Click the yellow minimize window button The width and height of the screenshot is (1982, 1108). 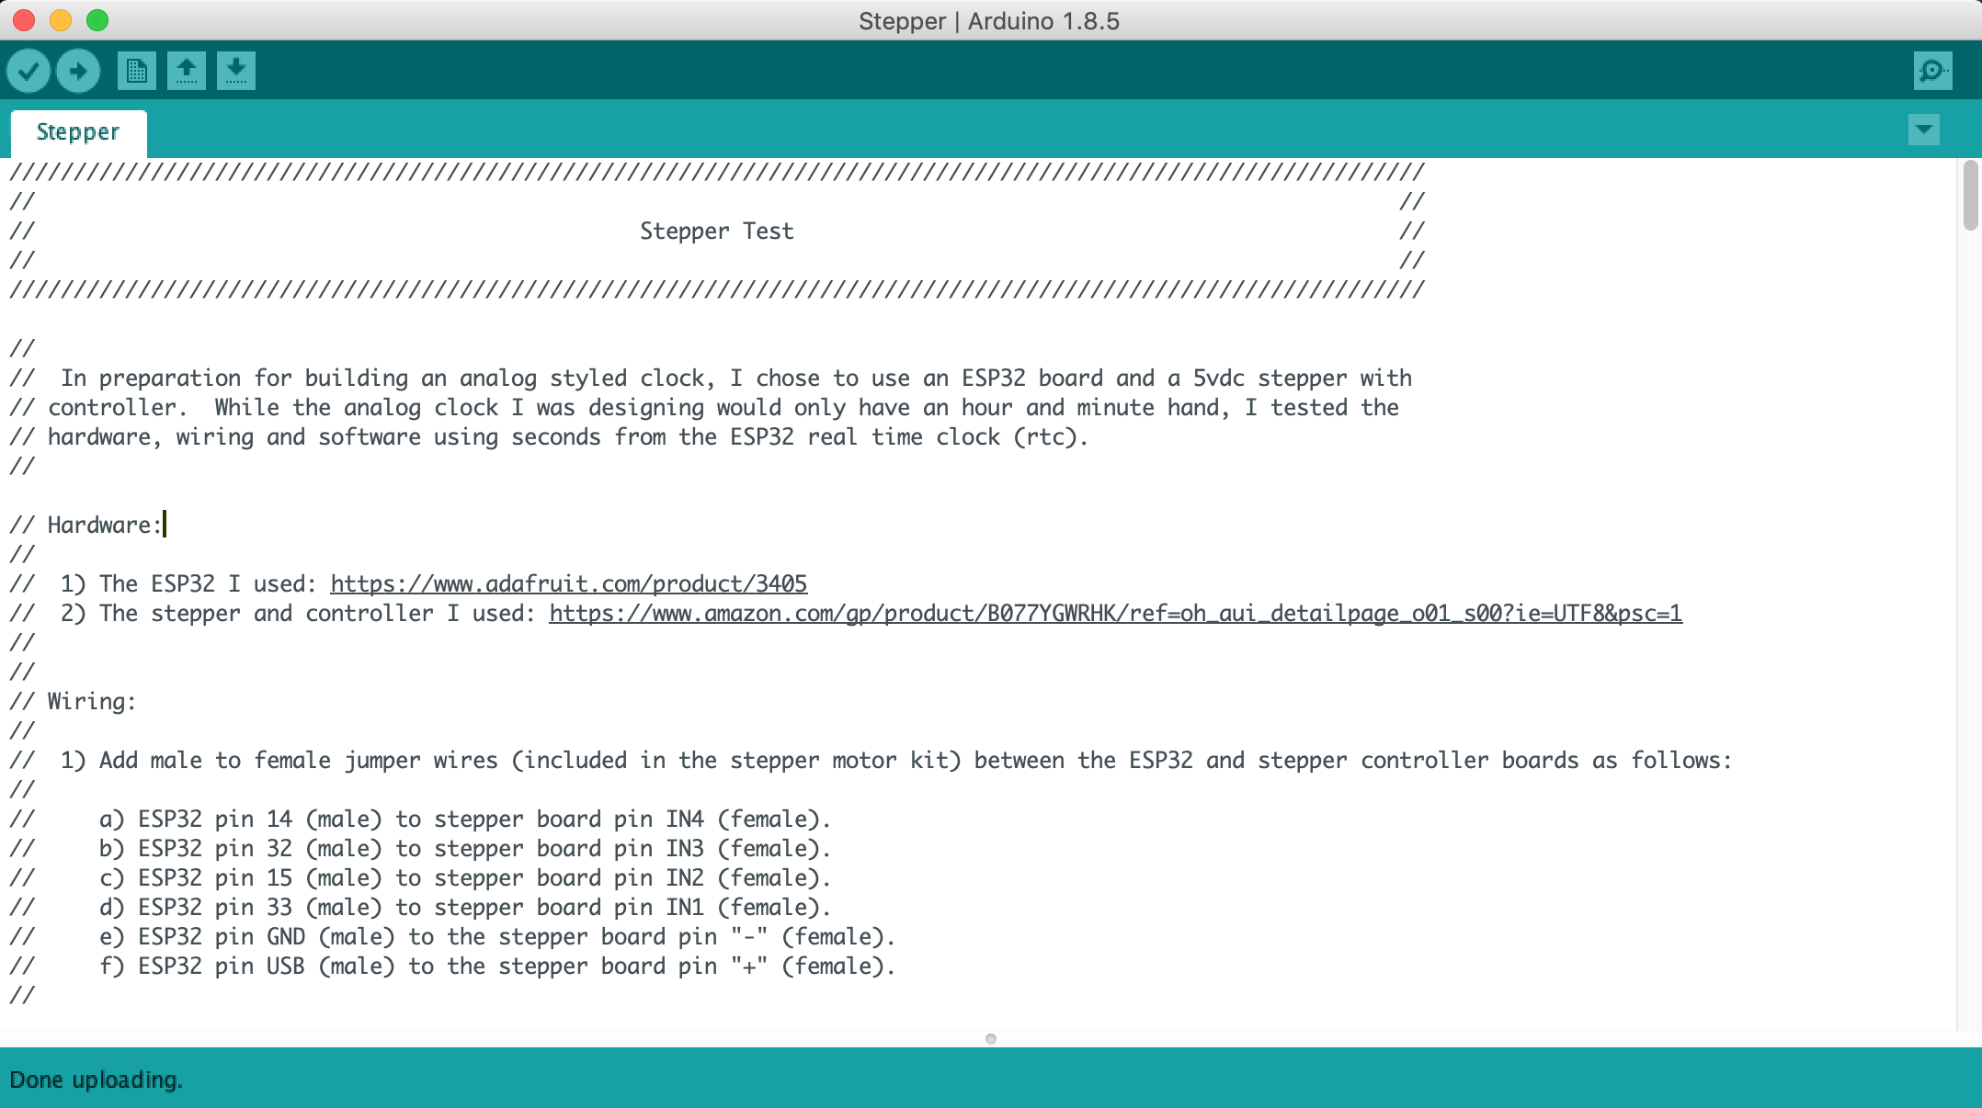tap(61, 20)
